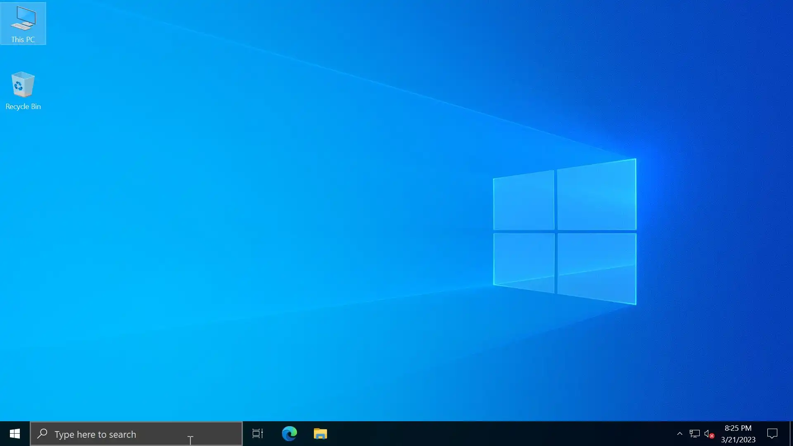
Task: Click the Show desktop sliver at the taskbar edge
Action: [791, 434]
